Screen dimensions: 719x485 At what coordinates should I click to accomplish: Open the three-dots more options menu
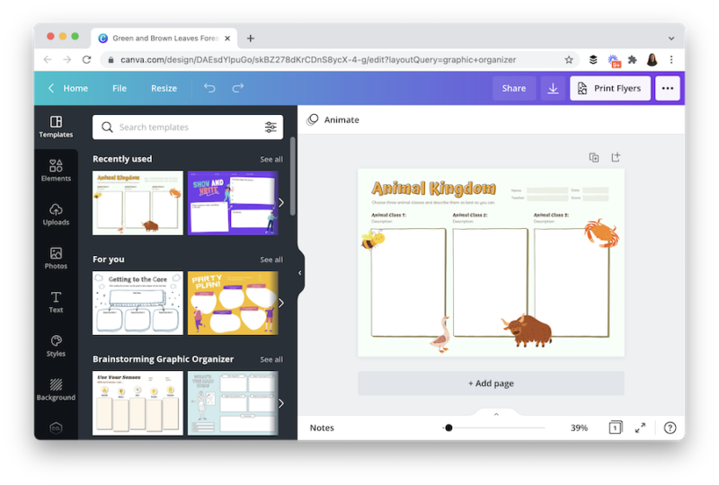[668, 88]
